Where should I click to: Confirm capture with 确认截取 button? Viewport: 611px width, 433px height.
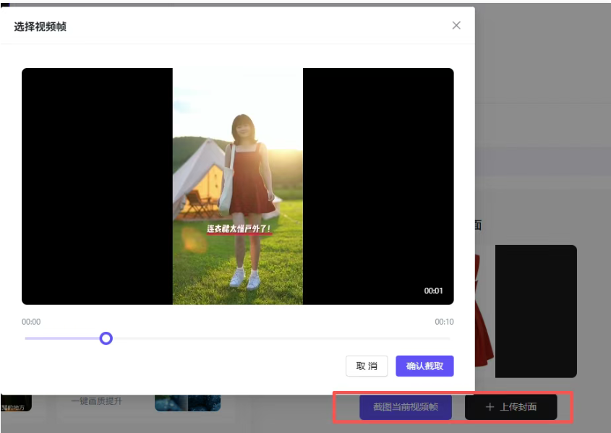[424, 366]
